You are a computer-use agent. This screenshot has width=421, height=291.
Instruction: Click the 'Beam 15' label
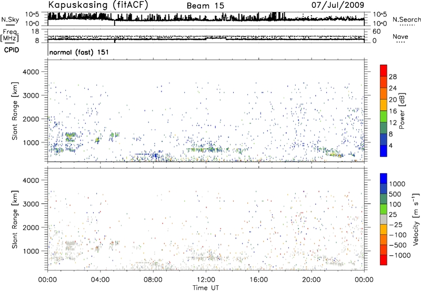click(205, 6)
